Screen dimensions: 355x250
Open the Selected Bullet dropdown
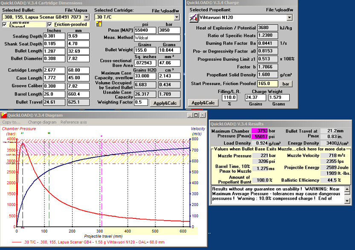point(87,17)
